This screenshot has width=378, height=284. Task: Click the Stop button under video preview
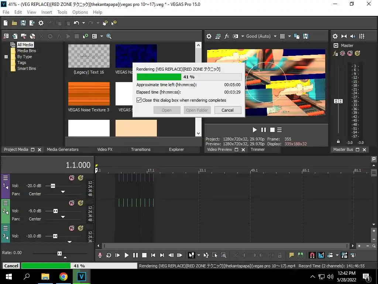pos(272,130)
